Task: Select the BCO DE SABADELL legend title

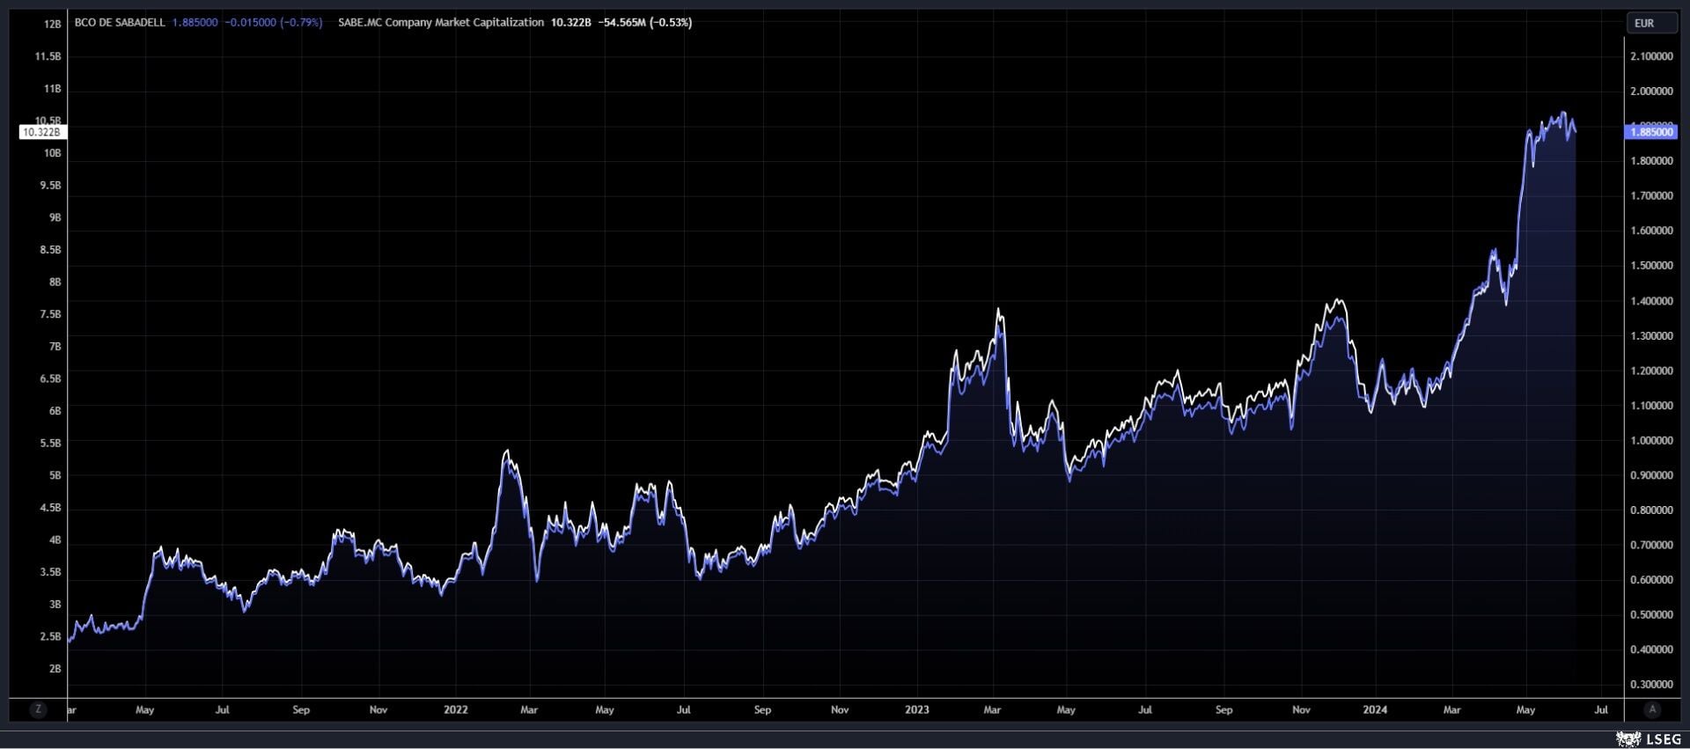Action: click(x=120, y=23)
